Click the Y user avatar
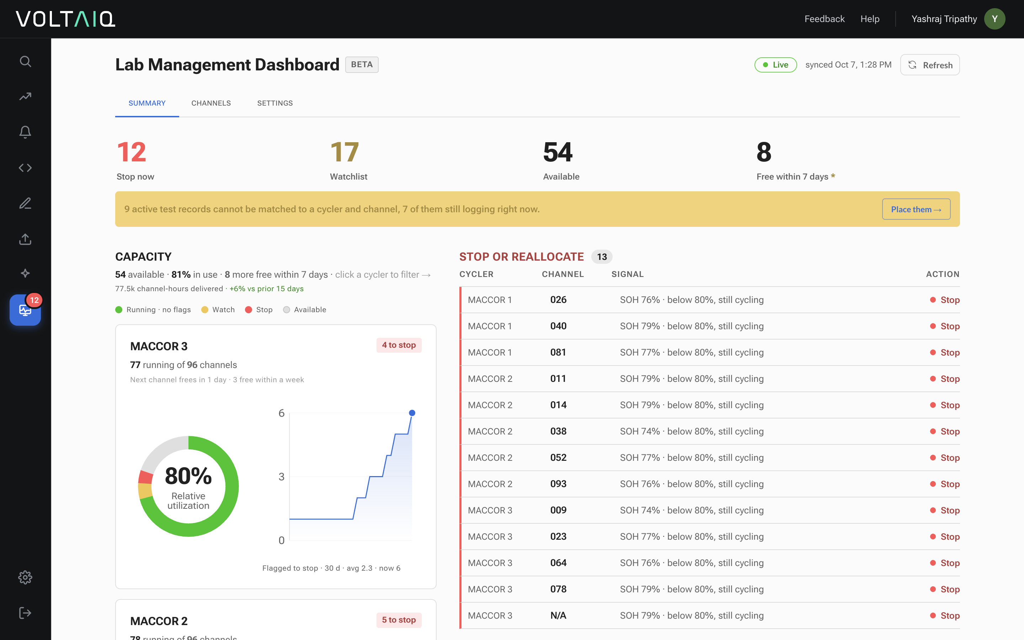 (994, 19)
